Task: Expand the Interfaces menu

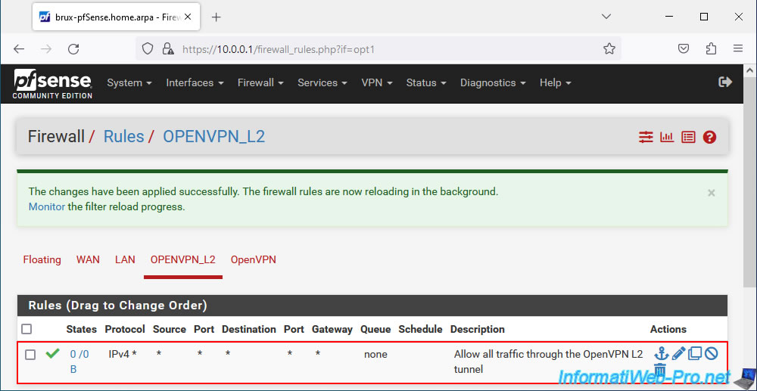Action: click(195, 83)
